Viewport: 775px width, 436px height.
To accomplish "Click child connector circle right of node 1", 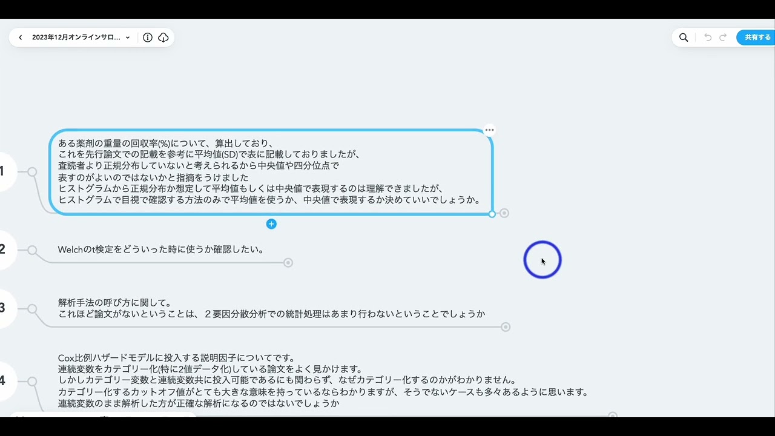I will pos(504,213).
